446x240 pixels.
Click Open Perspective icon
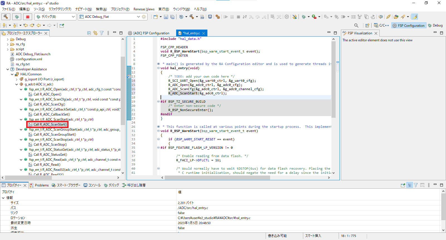367,25
